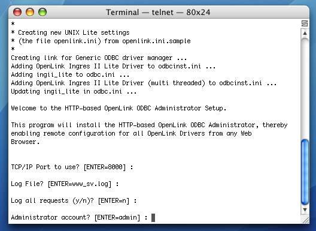Click the Creating new UNIX Lite settings line
Image resolution: width=316 pixels, height=231 pixels.
click(x=70, y=32)
